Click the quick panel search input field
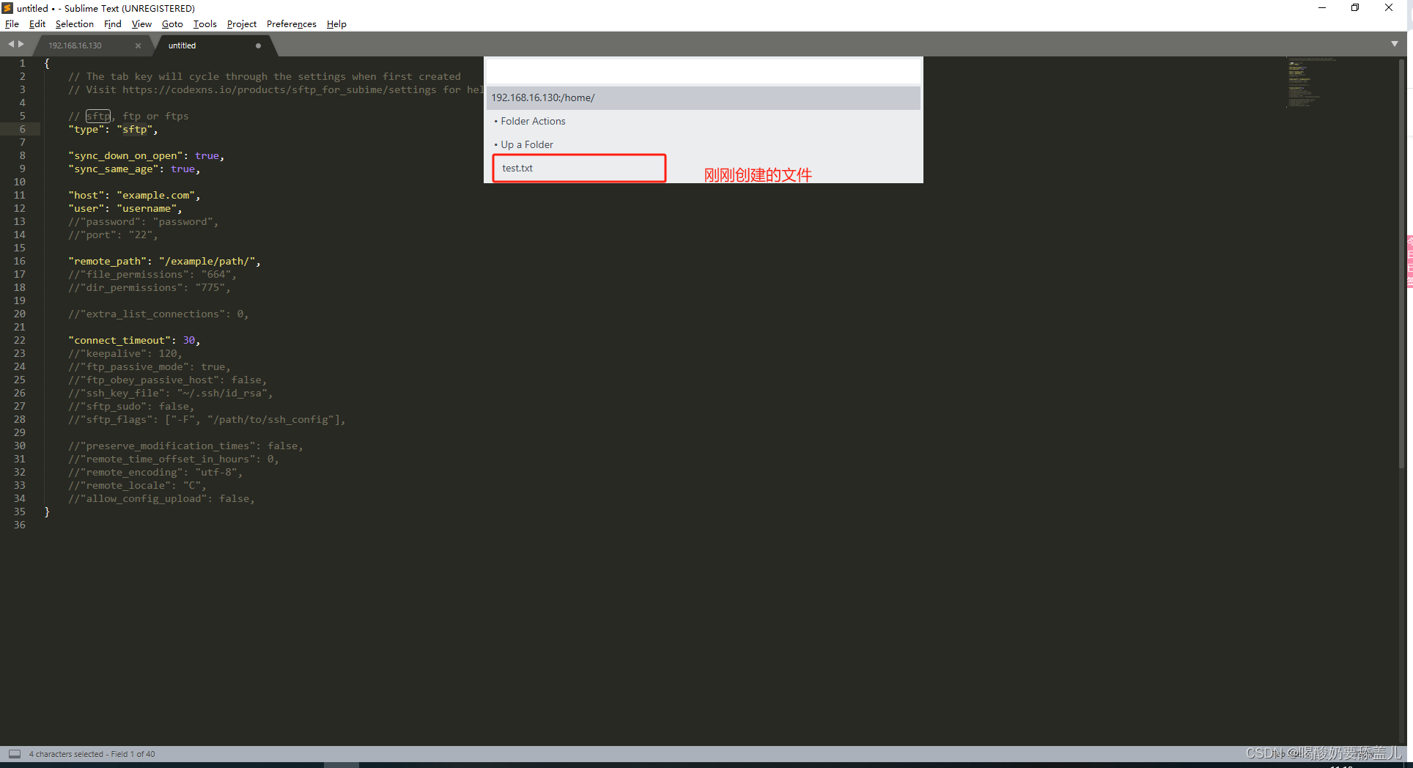Viewport: 1413px width, 768px height. [x=703, y=72]
